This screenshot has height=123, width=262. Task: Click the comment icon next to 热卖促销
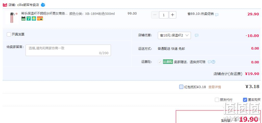216,15
